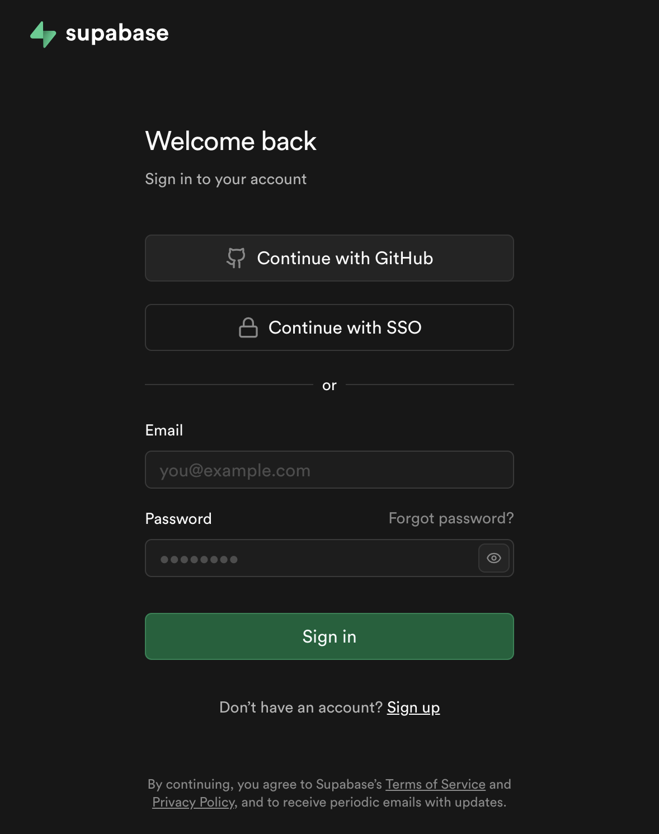
Task: Click the 'or' divider text
Action: [x=329, y=386]
